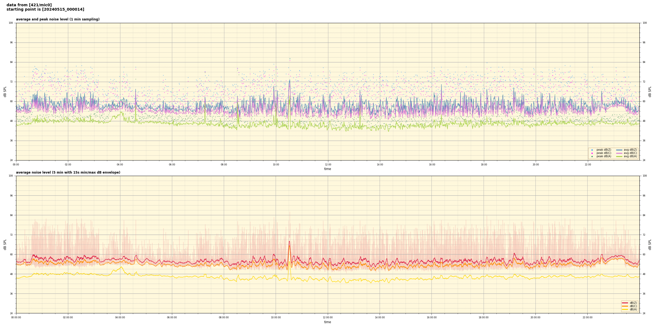This screenshot has height=327, width=655.
Task: Click the peak dB(A) legend marker
Action: [592, 156]
